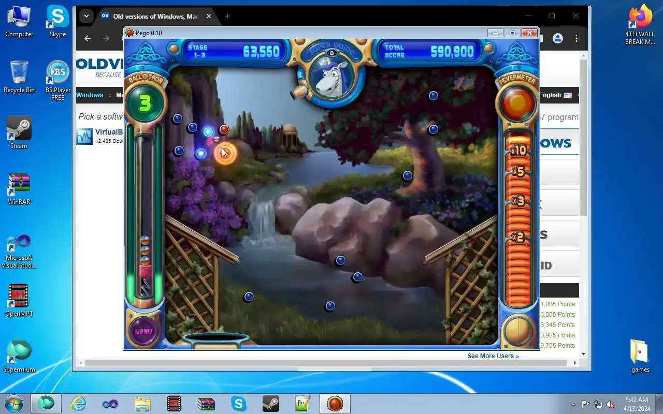Go back in the browser
Viewport: 663px width, 414px height.
[x=88, y=38]
